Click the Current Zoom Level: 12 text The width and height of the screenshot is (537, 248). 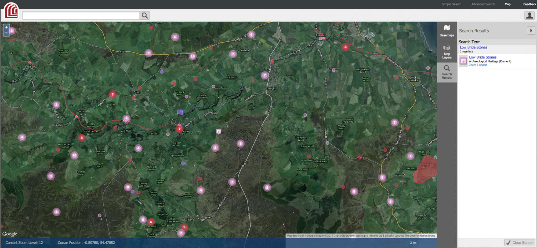pos(24,243)
